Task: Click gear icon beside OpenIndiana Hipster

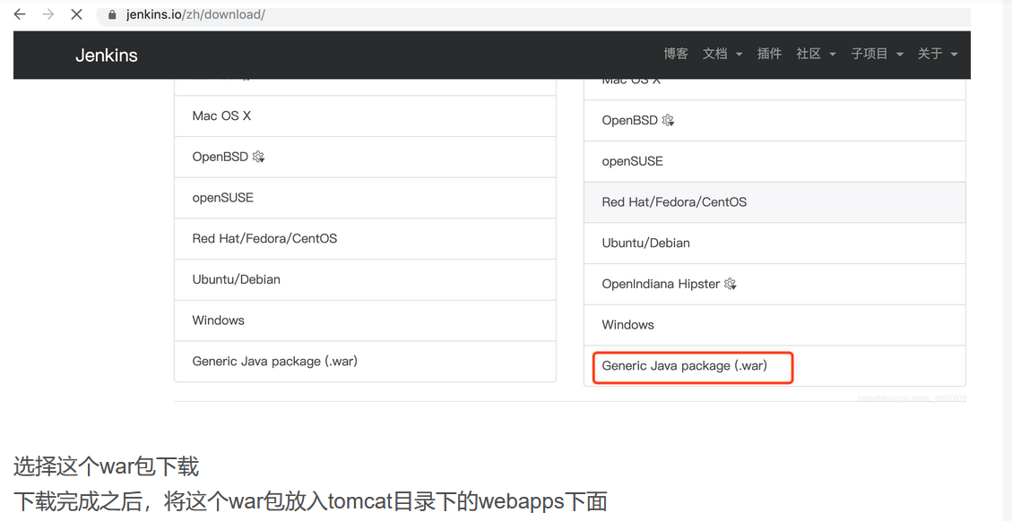Action: pyautogui.click(x=730, y=284)
